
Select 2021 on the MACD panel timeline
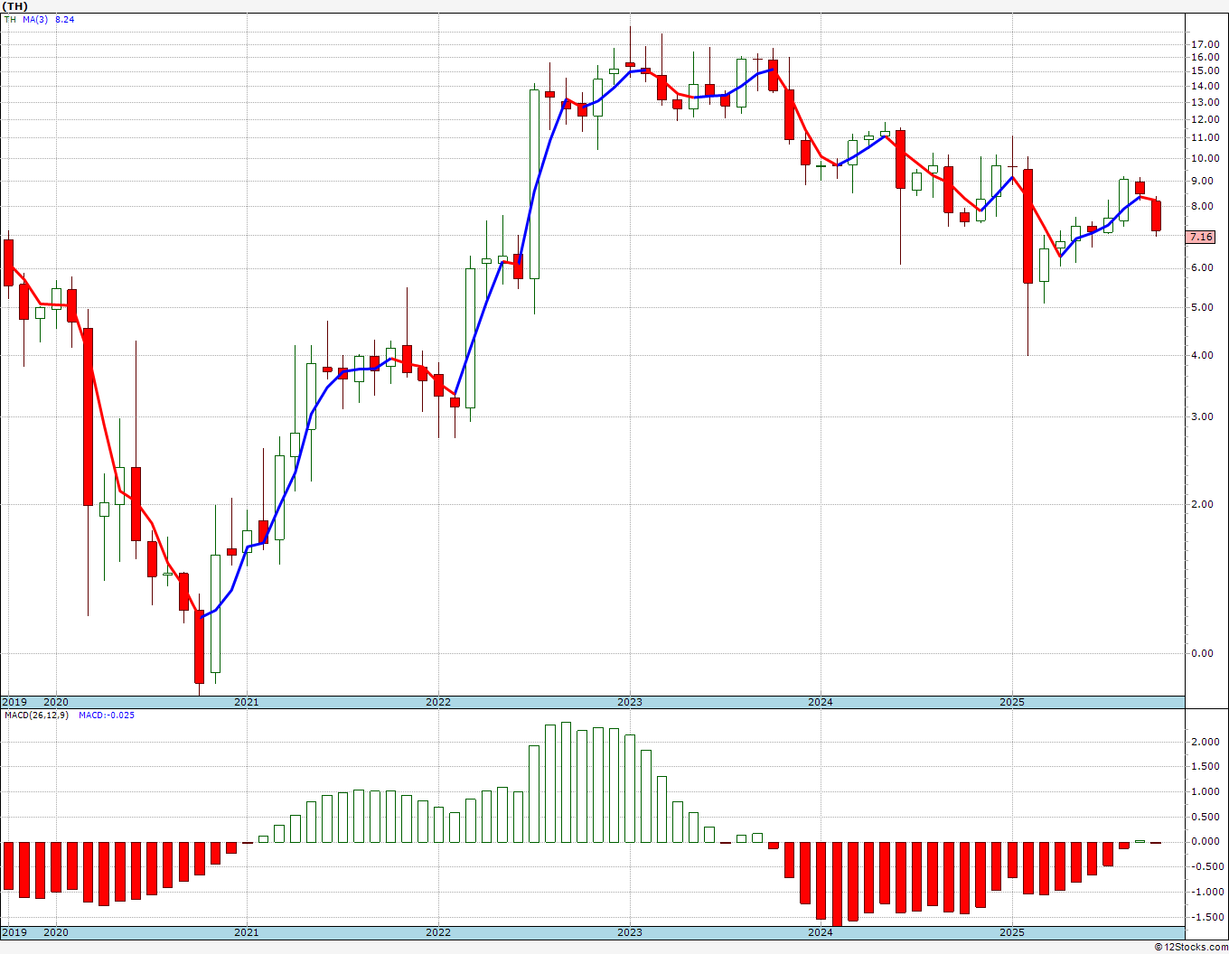[247, 932]
